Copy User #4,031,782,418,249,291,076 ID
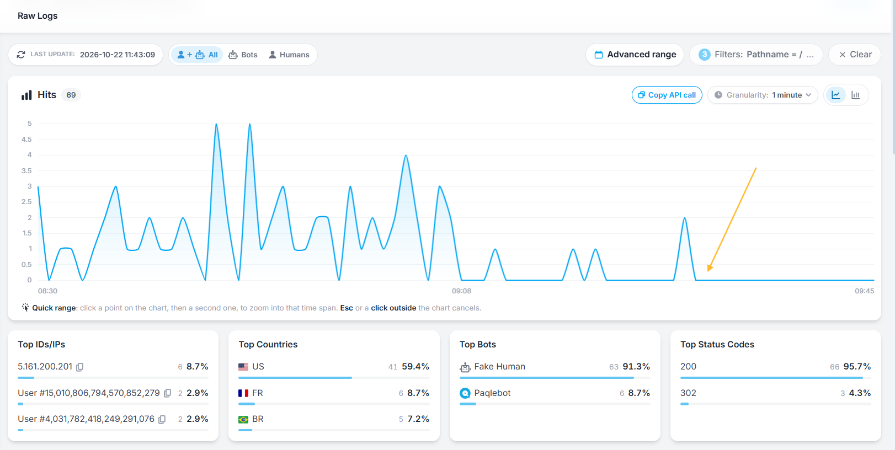This screenshot has height=450, width=895. pos(162,420)
